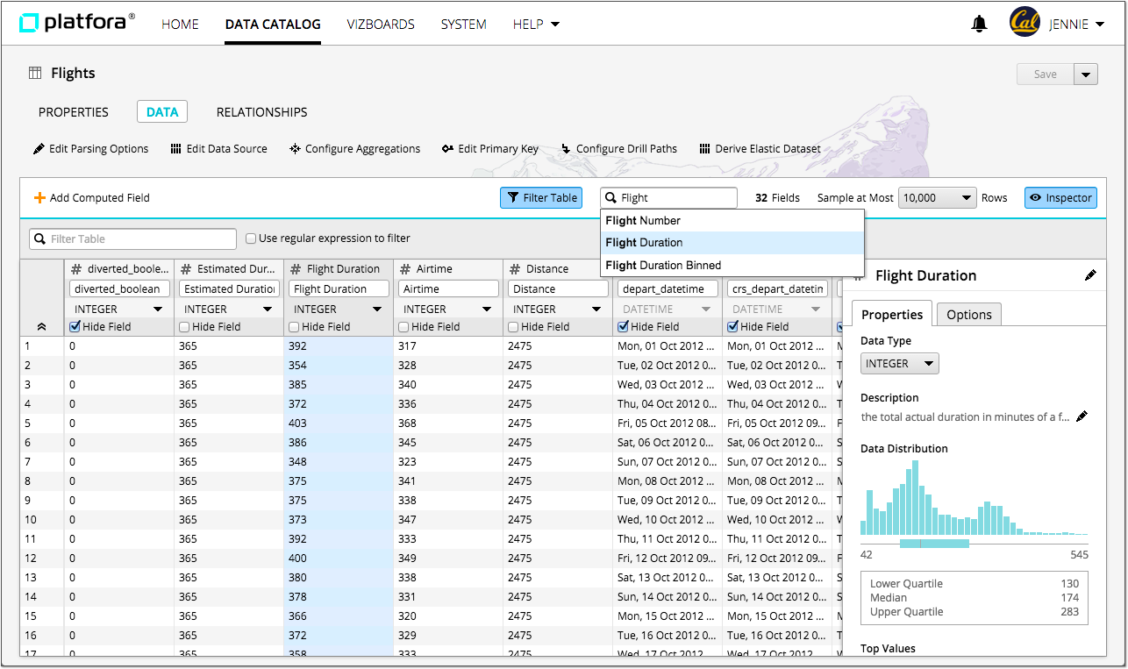The image size is (1128, 669).
Task: Check Hide Field for Estimated Duration
Action: pyautogui.click(x=184, y=327)
